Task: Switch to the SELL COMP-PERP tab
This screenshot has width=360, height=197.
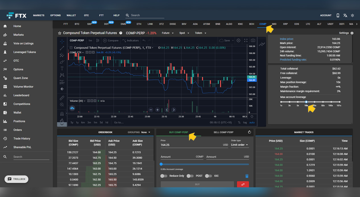Action: 223,132
